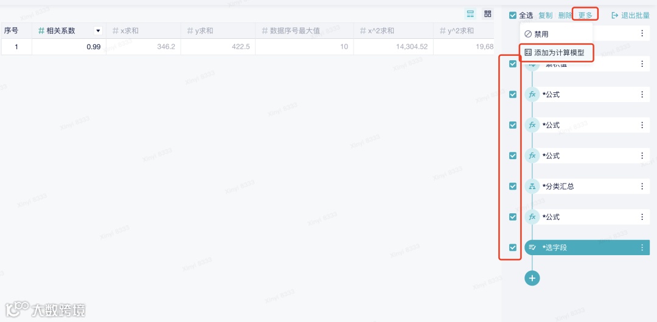Click the # type icon of y求和 column
Screen dimensions: 657x322
click(x=190, y=30)
